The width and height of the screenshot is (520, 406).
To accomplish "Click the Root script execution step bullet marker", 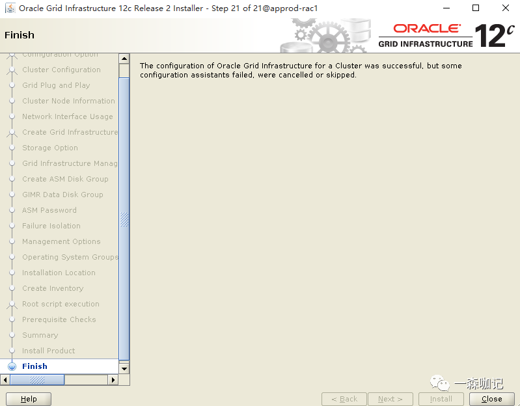I will pyautogui.click(x=12, y=304).
